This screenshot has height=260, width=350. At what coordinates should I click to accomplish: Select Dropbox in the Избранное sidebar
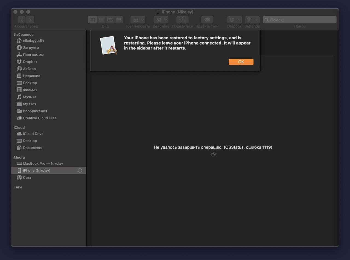(49, 62)
